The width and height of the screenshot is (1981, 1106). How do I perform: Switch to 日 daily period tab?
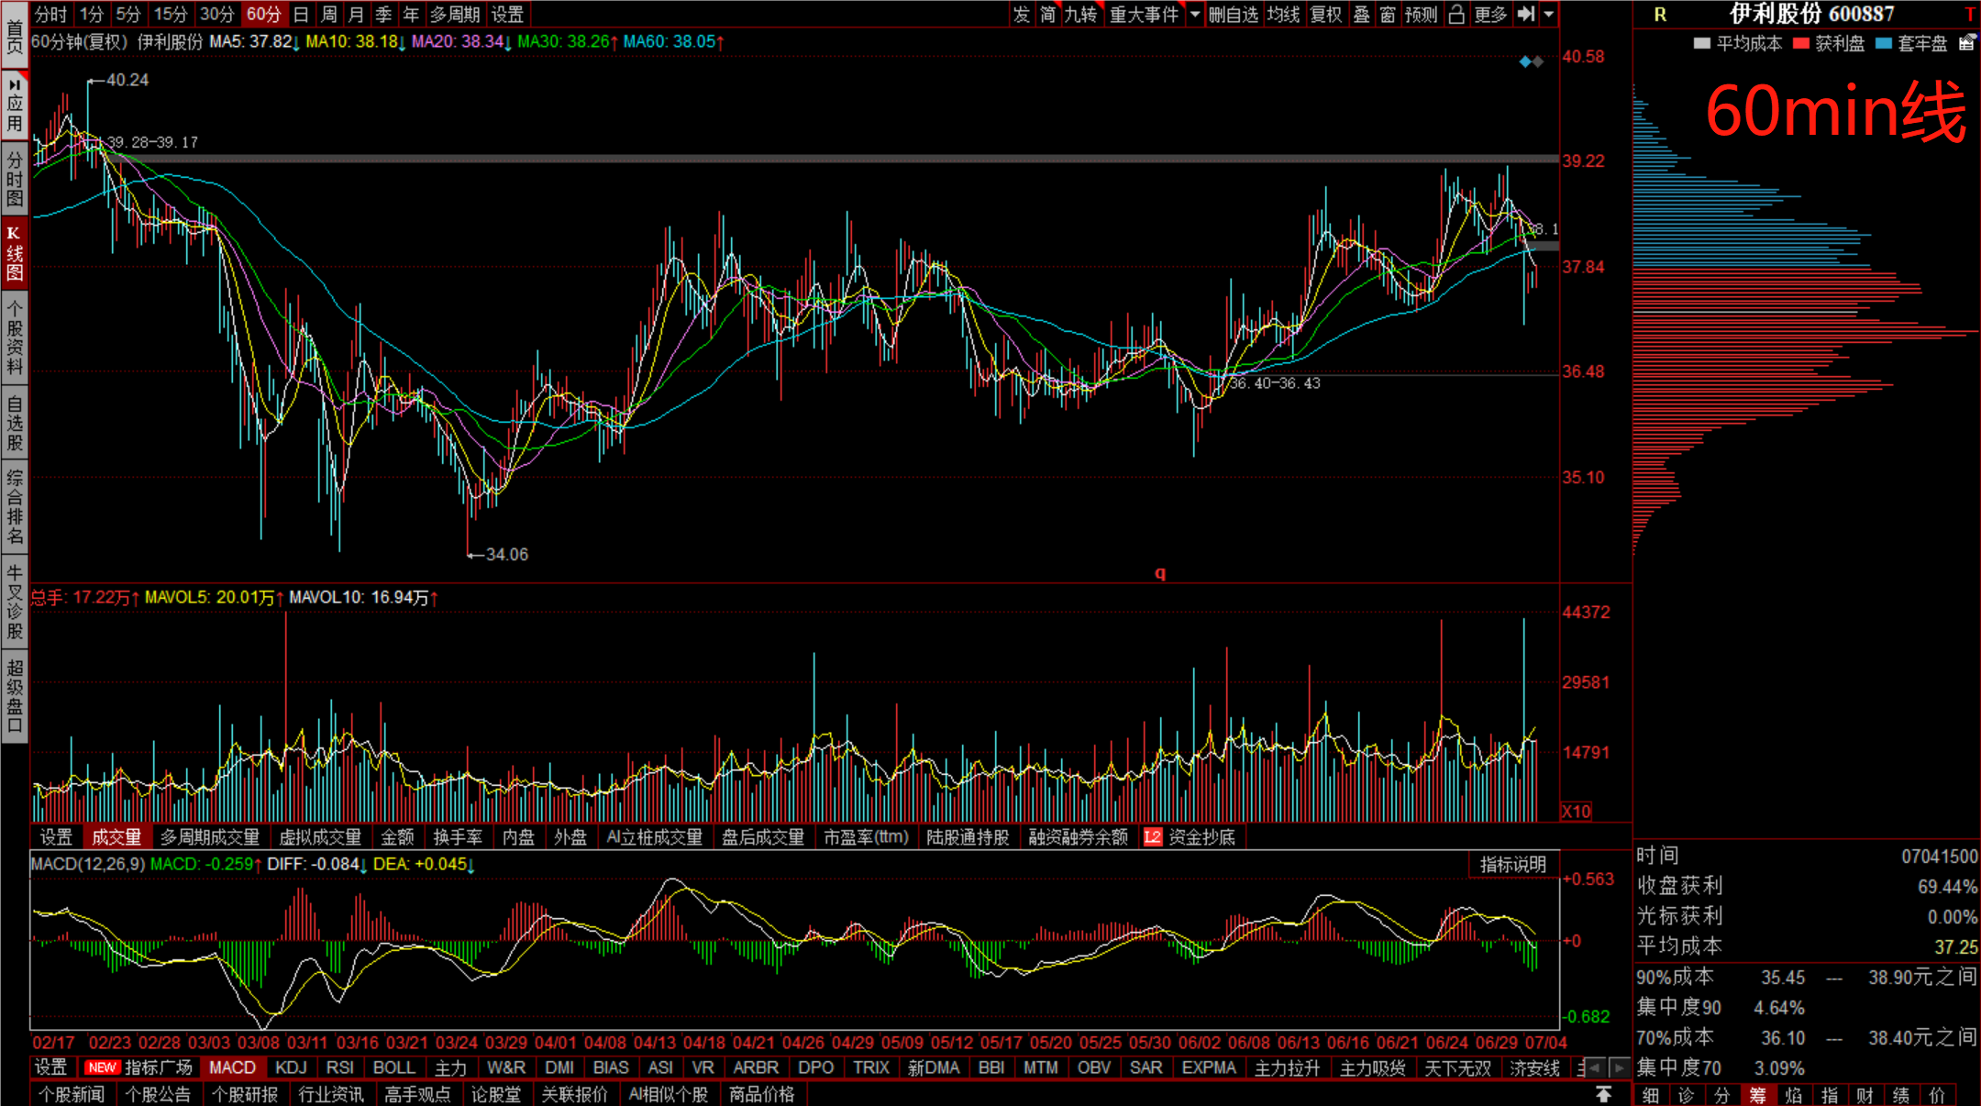pyautogui.click(x=301, y=14)
